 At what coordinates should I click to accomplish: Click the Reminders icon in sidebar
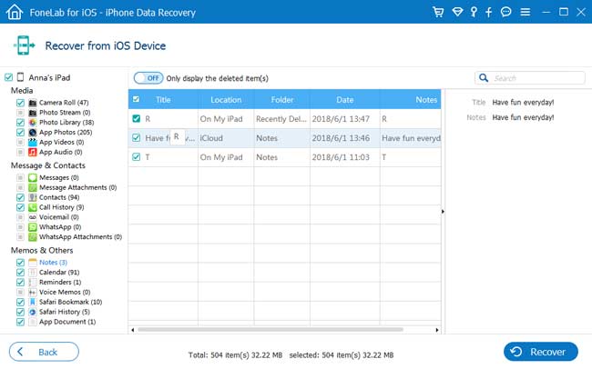(33, 283)
